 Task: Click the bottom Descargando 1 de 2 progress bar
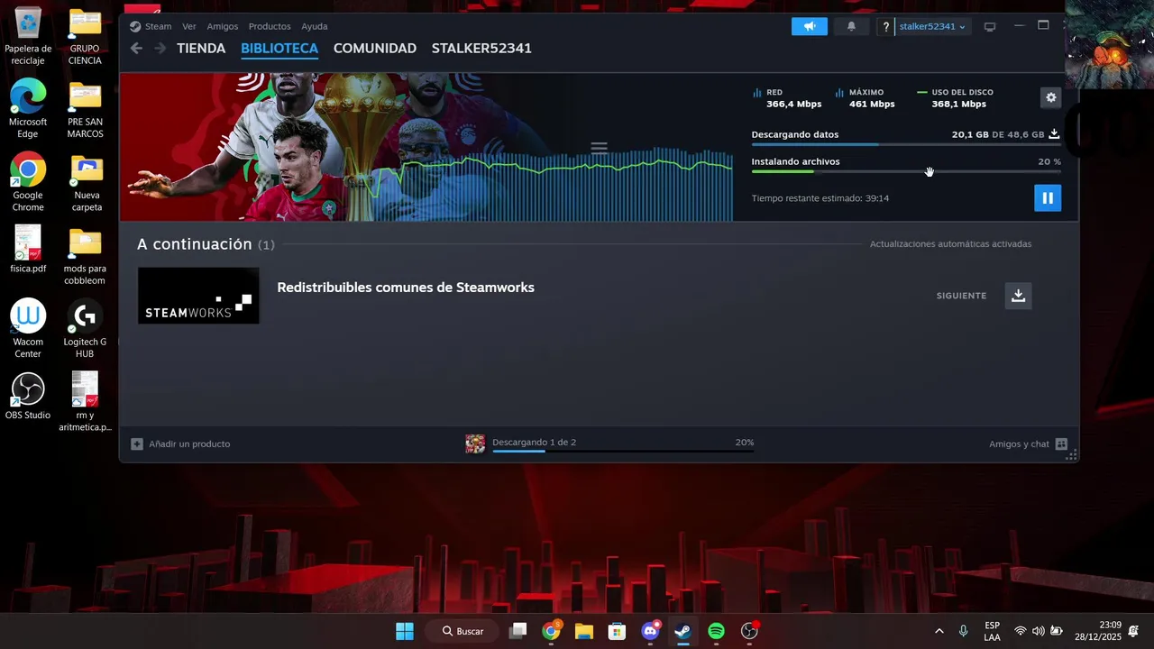(x=623, y=451)
